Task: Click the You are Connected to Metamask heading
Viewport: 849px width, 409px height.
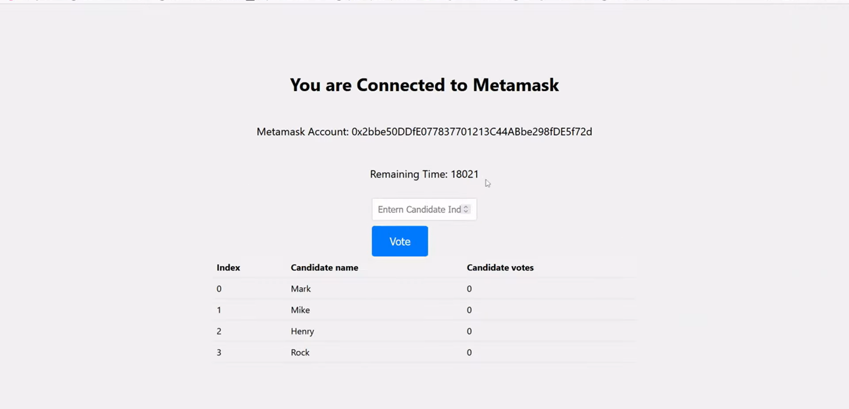Action: [424, 85]
